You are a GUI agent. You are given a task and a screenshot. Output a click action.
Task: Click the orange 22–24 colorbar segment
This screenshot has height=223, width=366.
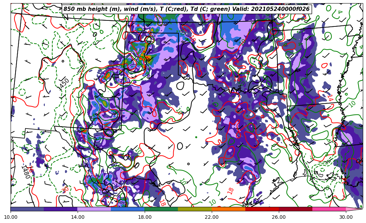click(228, 209)
